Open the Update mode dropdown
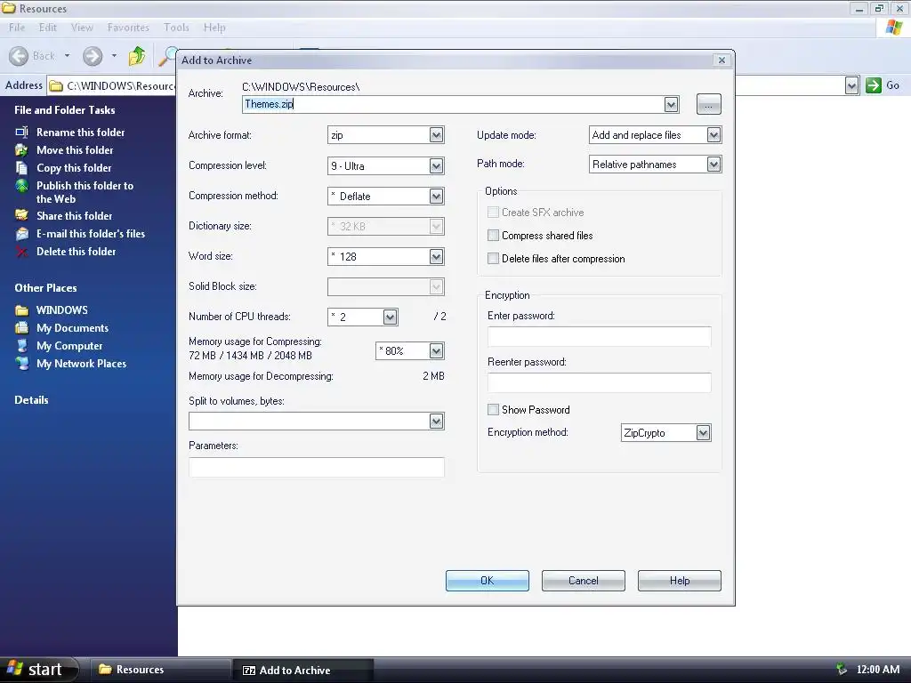This screenshot has height=683, width=911. click(713, 135)
